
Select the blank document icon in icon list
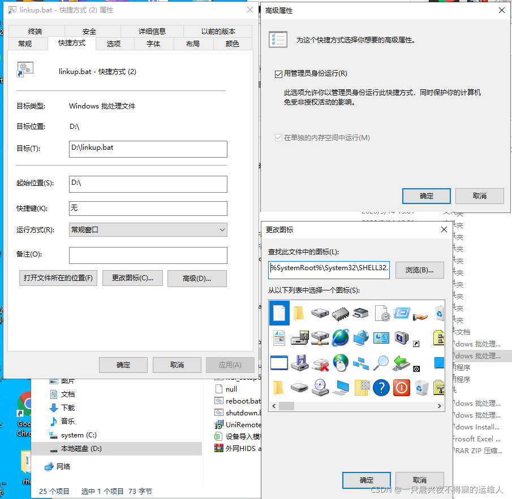click(x=279, y=313)
